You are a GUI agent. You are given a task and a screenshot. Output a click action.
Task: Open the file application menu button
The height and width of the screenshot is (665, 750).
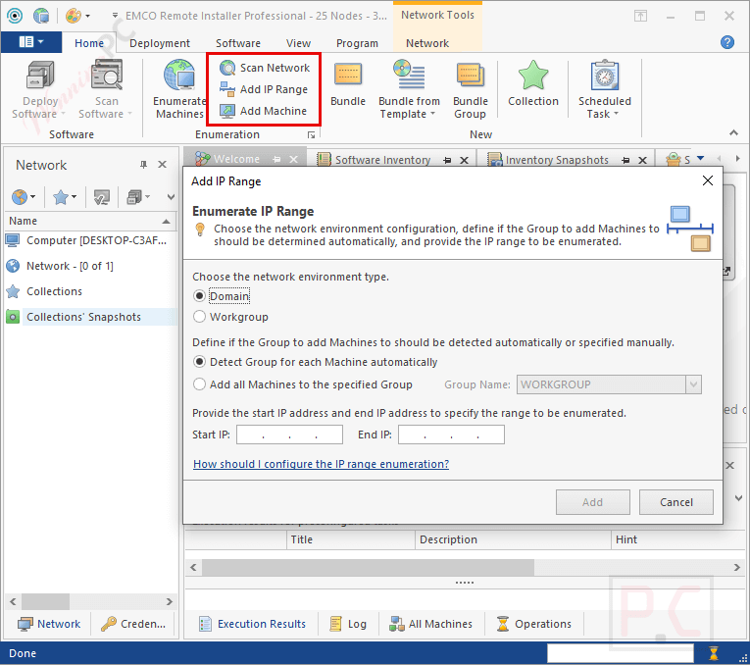point(31,42)
